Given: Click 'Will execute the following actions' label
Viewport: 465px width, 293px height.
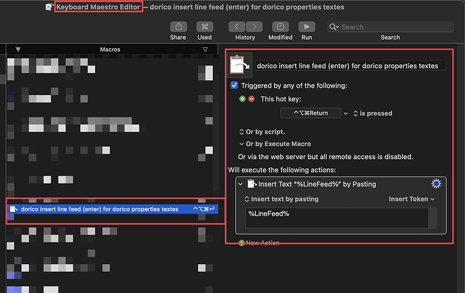Looking at the screenshot, I should tap(282, 170).
